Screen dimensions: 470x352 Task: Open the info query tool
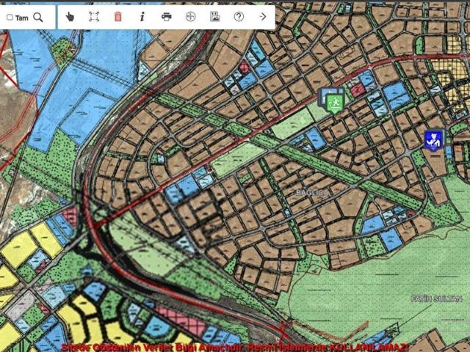(142, 17)
